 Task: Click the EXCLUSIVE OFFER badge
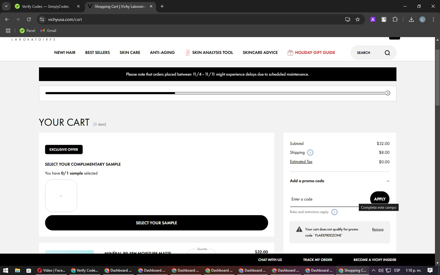64,150
